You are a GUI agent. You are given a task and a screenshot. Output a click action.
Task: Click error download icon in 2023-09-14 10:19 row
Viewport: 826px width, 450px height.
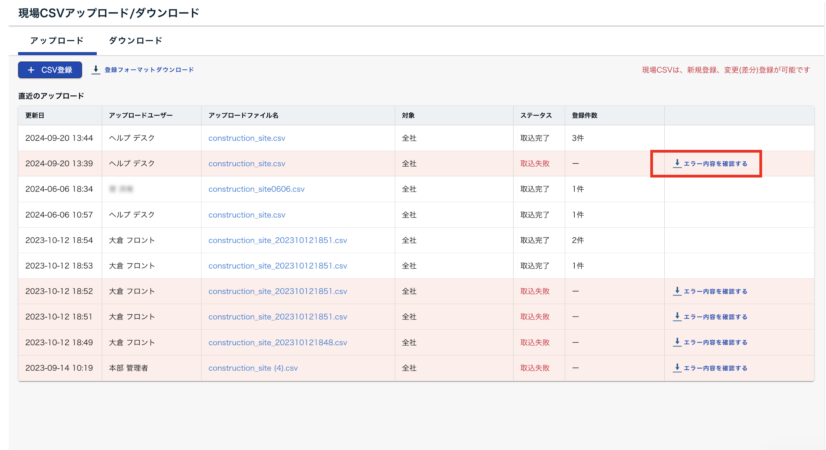[x=677, y=368]
